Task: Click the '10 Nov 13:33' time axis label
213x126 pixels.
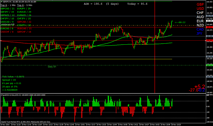Action: (101, 125)
